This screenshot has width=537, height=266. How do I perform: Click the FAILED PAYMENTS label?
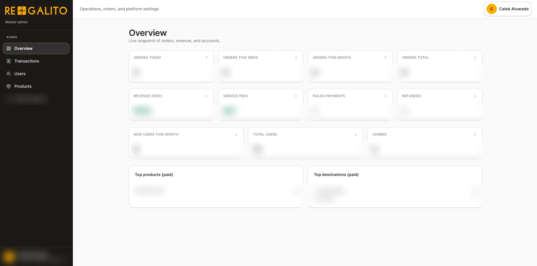(329, 96)
